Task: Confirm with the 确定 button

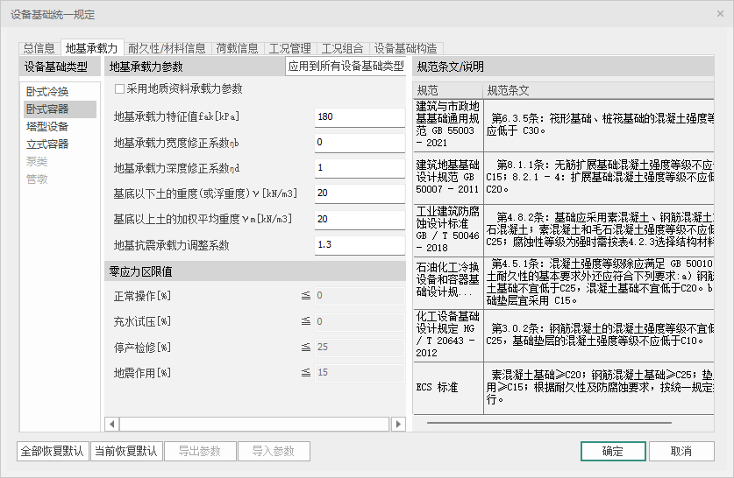Action: (612, 452)
